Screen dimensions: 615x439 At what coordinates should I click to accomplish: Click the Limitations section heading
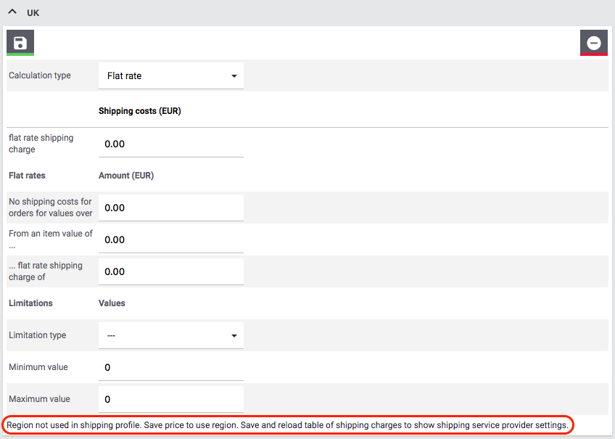(30, 303)
